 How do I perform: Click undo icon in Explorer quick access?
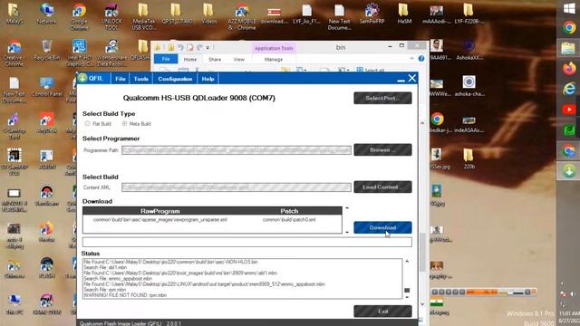(x=180, y=47)
